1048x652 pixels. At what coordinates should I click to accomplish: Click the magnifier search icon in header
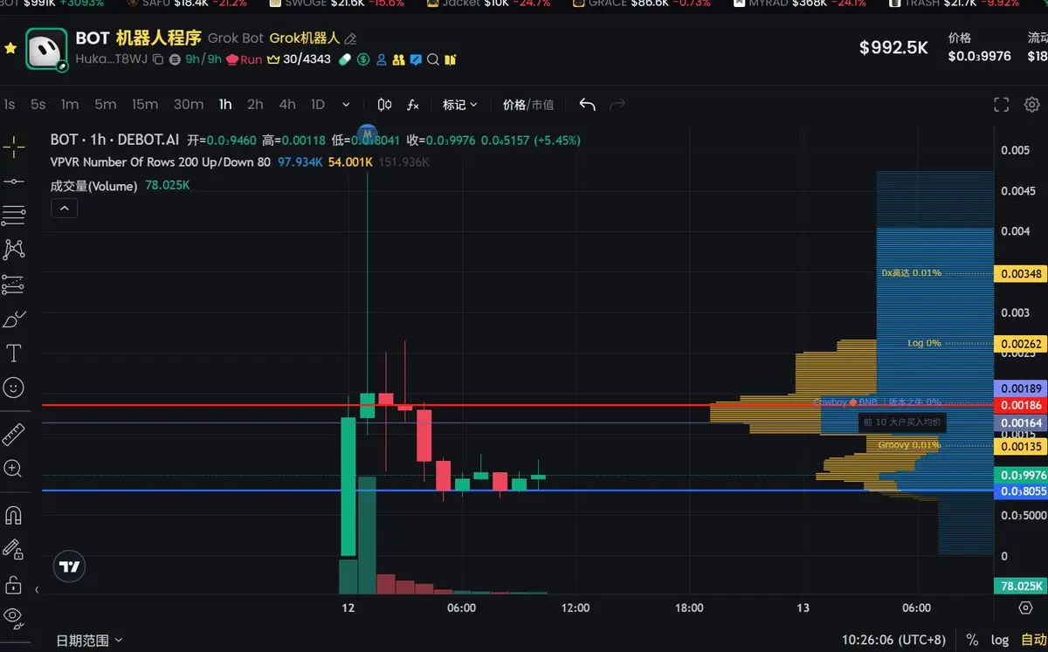[433, 59]
